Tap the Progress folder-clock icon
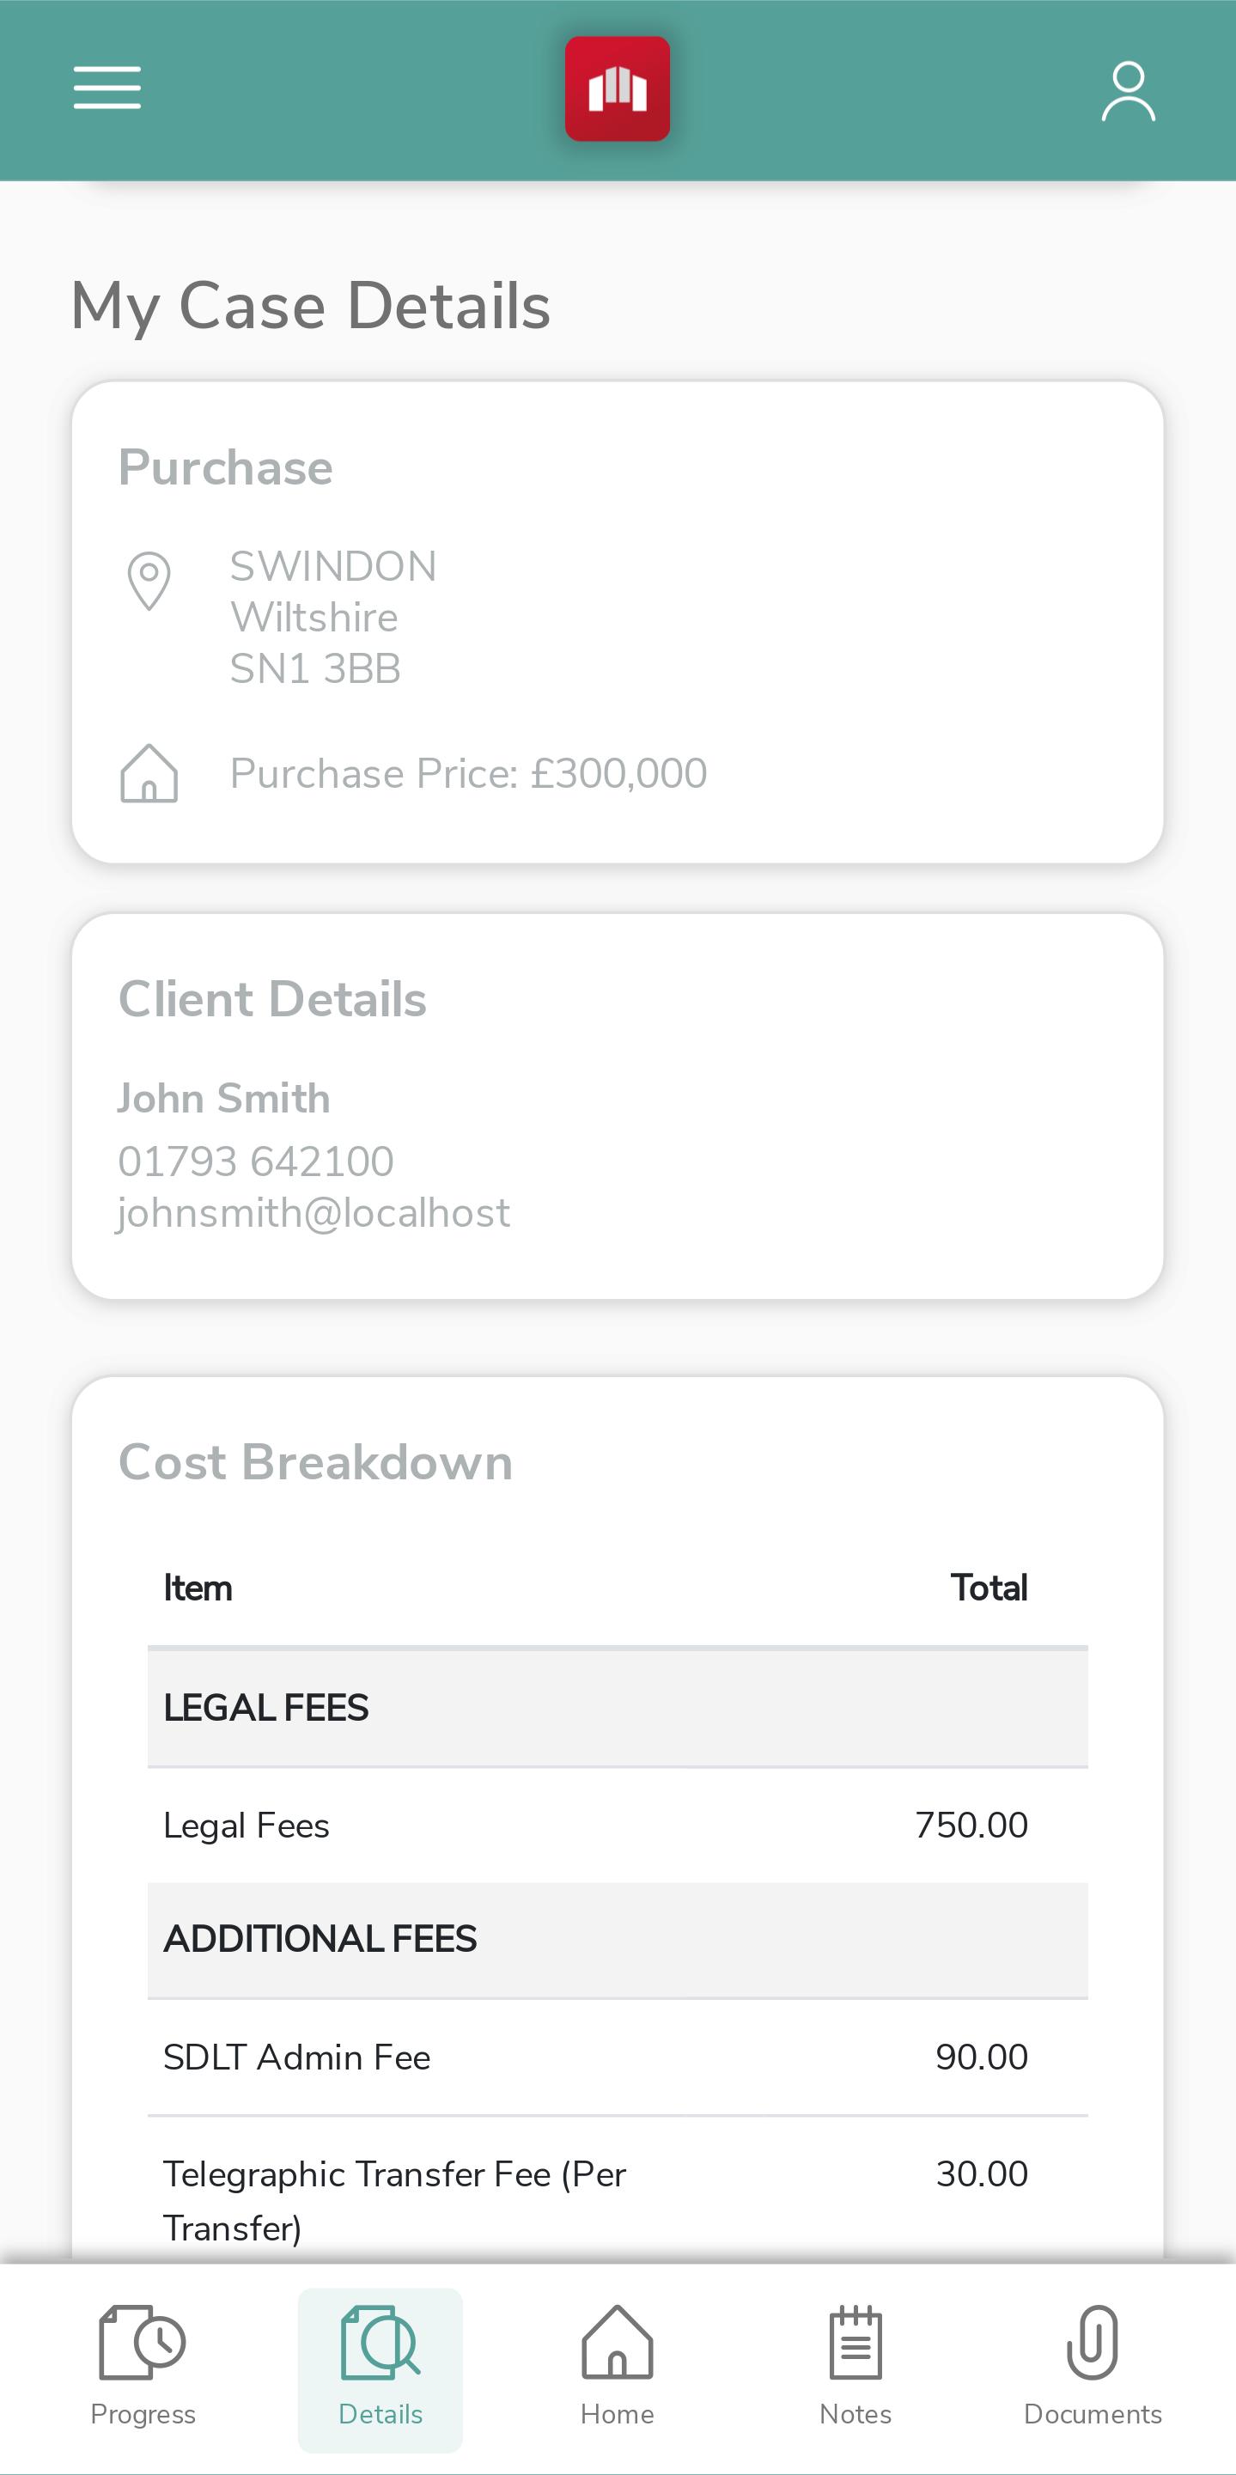The image size is (1236, 2475). (142, 2342)
